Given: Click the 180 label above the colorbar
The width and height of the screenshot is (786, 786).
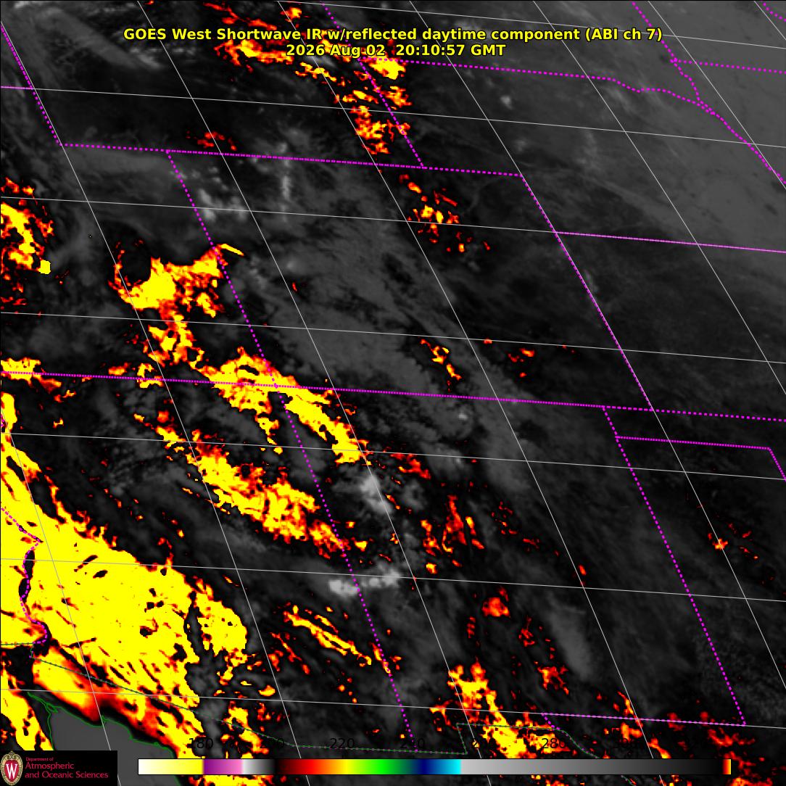Looking at the screenshot, I should [x=201, y=744].
